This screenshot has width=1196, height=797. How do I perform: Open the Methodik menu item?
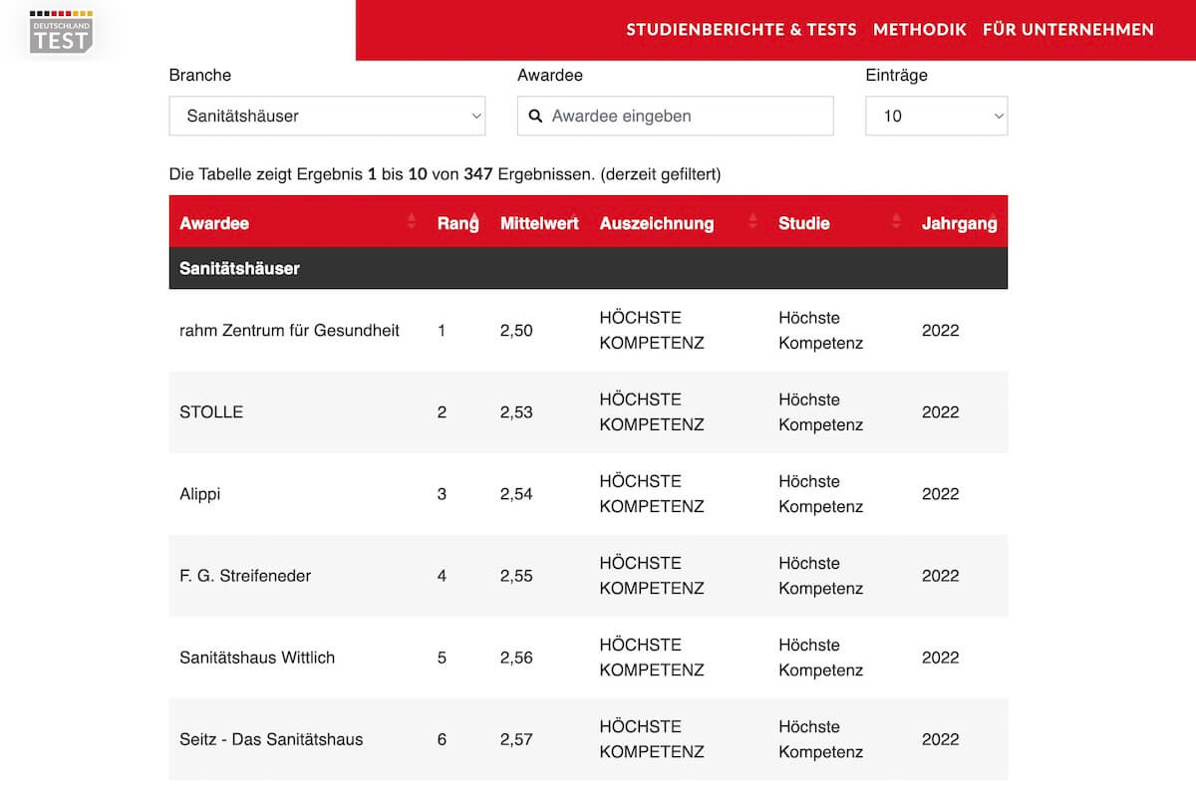coord(920,30)
